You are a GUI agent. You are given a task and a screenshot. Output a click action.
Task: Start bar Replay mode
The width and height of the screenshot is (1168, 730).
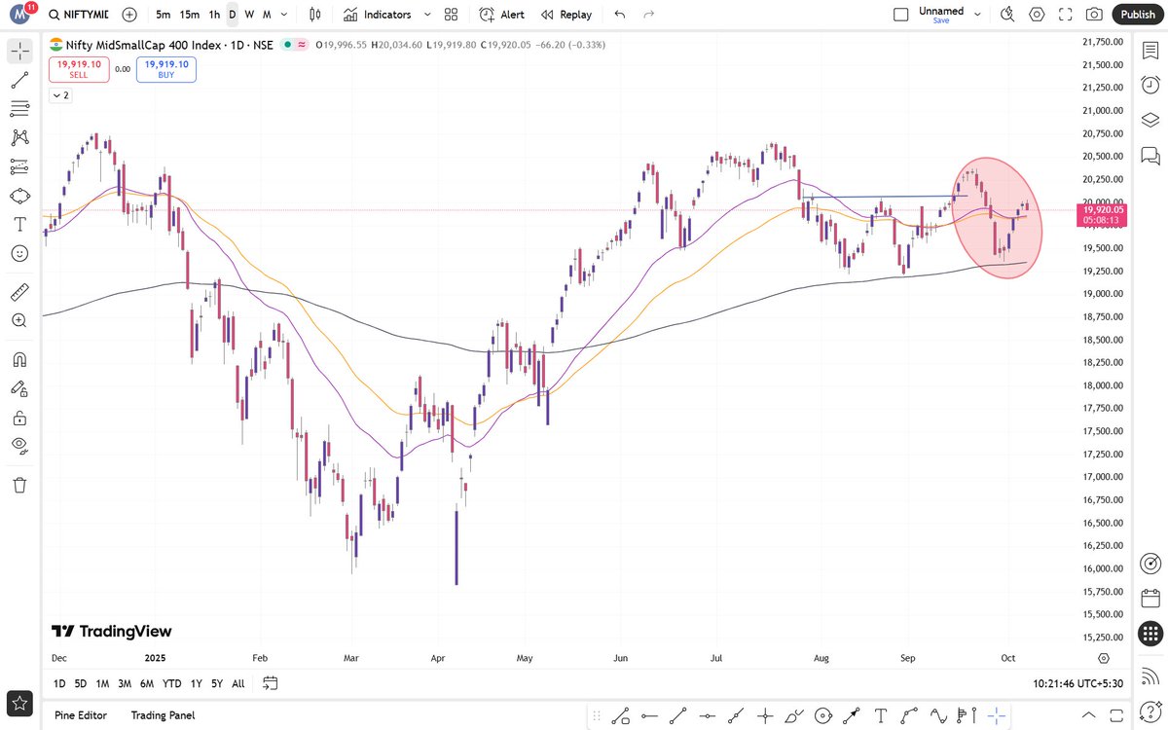(566, 15)
